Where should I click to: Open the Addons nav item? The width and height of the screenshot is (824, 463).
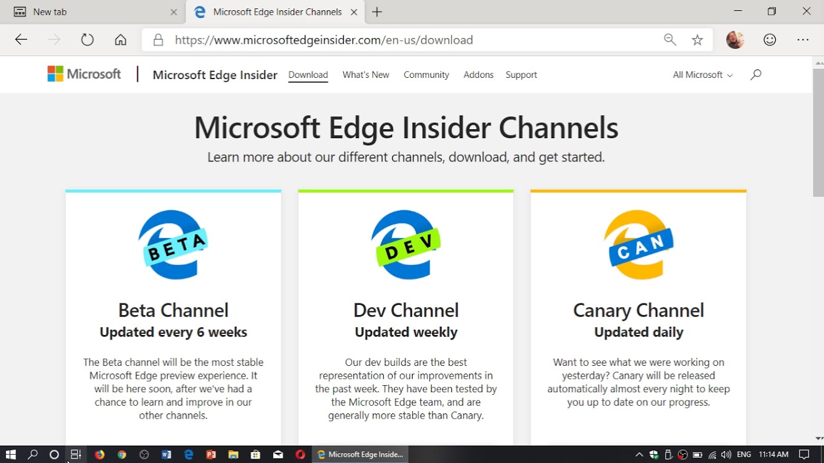pyautogui.click(x=478, y=75)
